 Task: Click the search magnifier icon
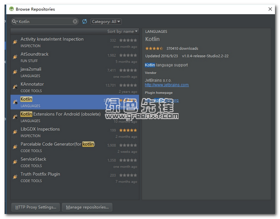[x=14, y=21]
